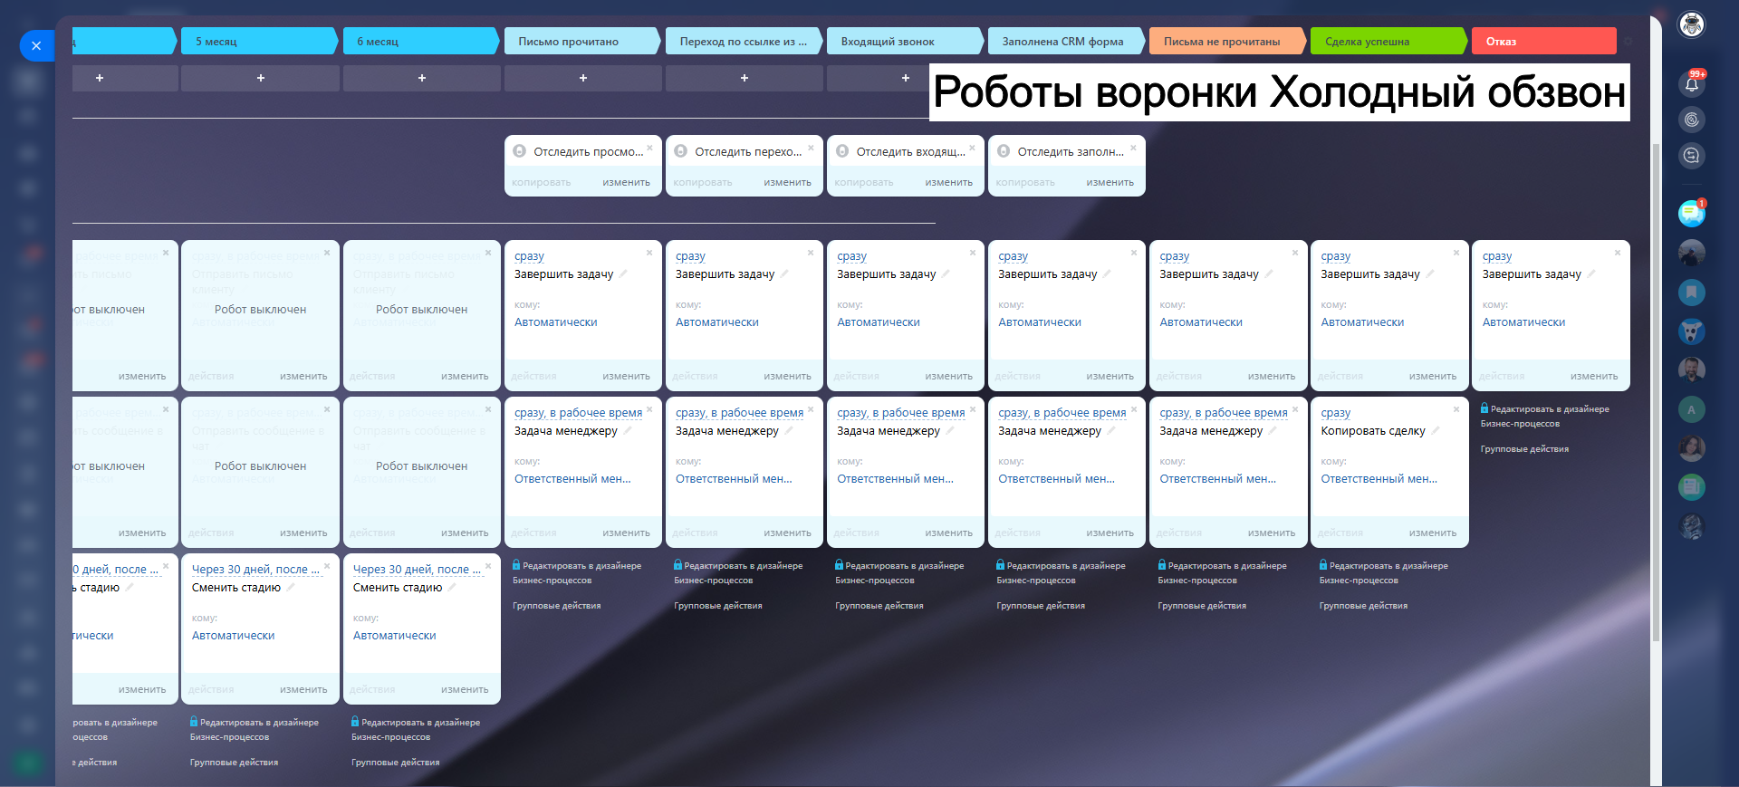This screenshot has height=787, width=1739.
Task: Select the 6 месяц stage header
Action: click(421, 41)
